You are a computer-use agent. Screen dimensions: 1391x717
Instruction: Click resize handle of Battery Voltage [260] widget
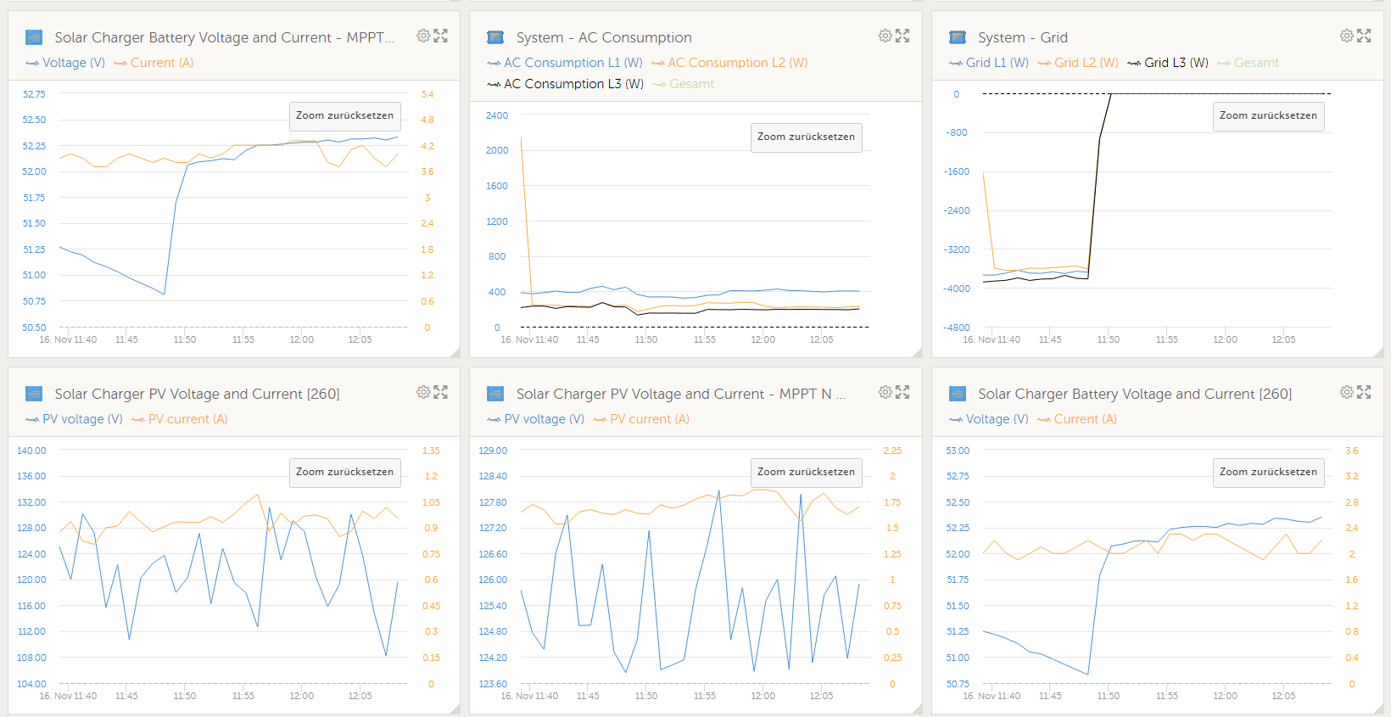pos(1379,709)
